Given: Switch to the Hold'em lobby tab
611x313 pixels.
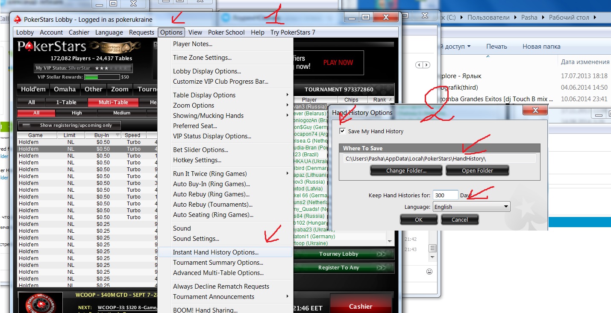Looking at the screenshot, I should (33, 89).
